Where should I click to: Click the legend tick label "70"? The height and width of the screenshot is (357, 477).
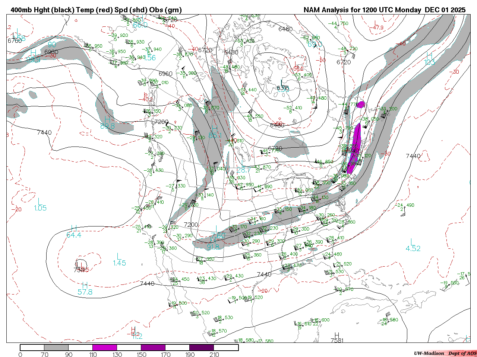tap(44, 354)
